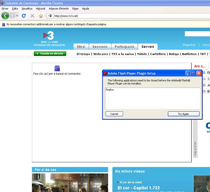Click the Canals en directe button
This screenshot has width=210, height=192.
(x=50, y=54)
